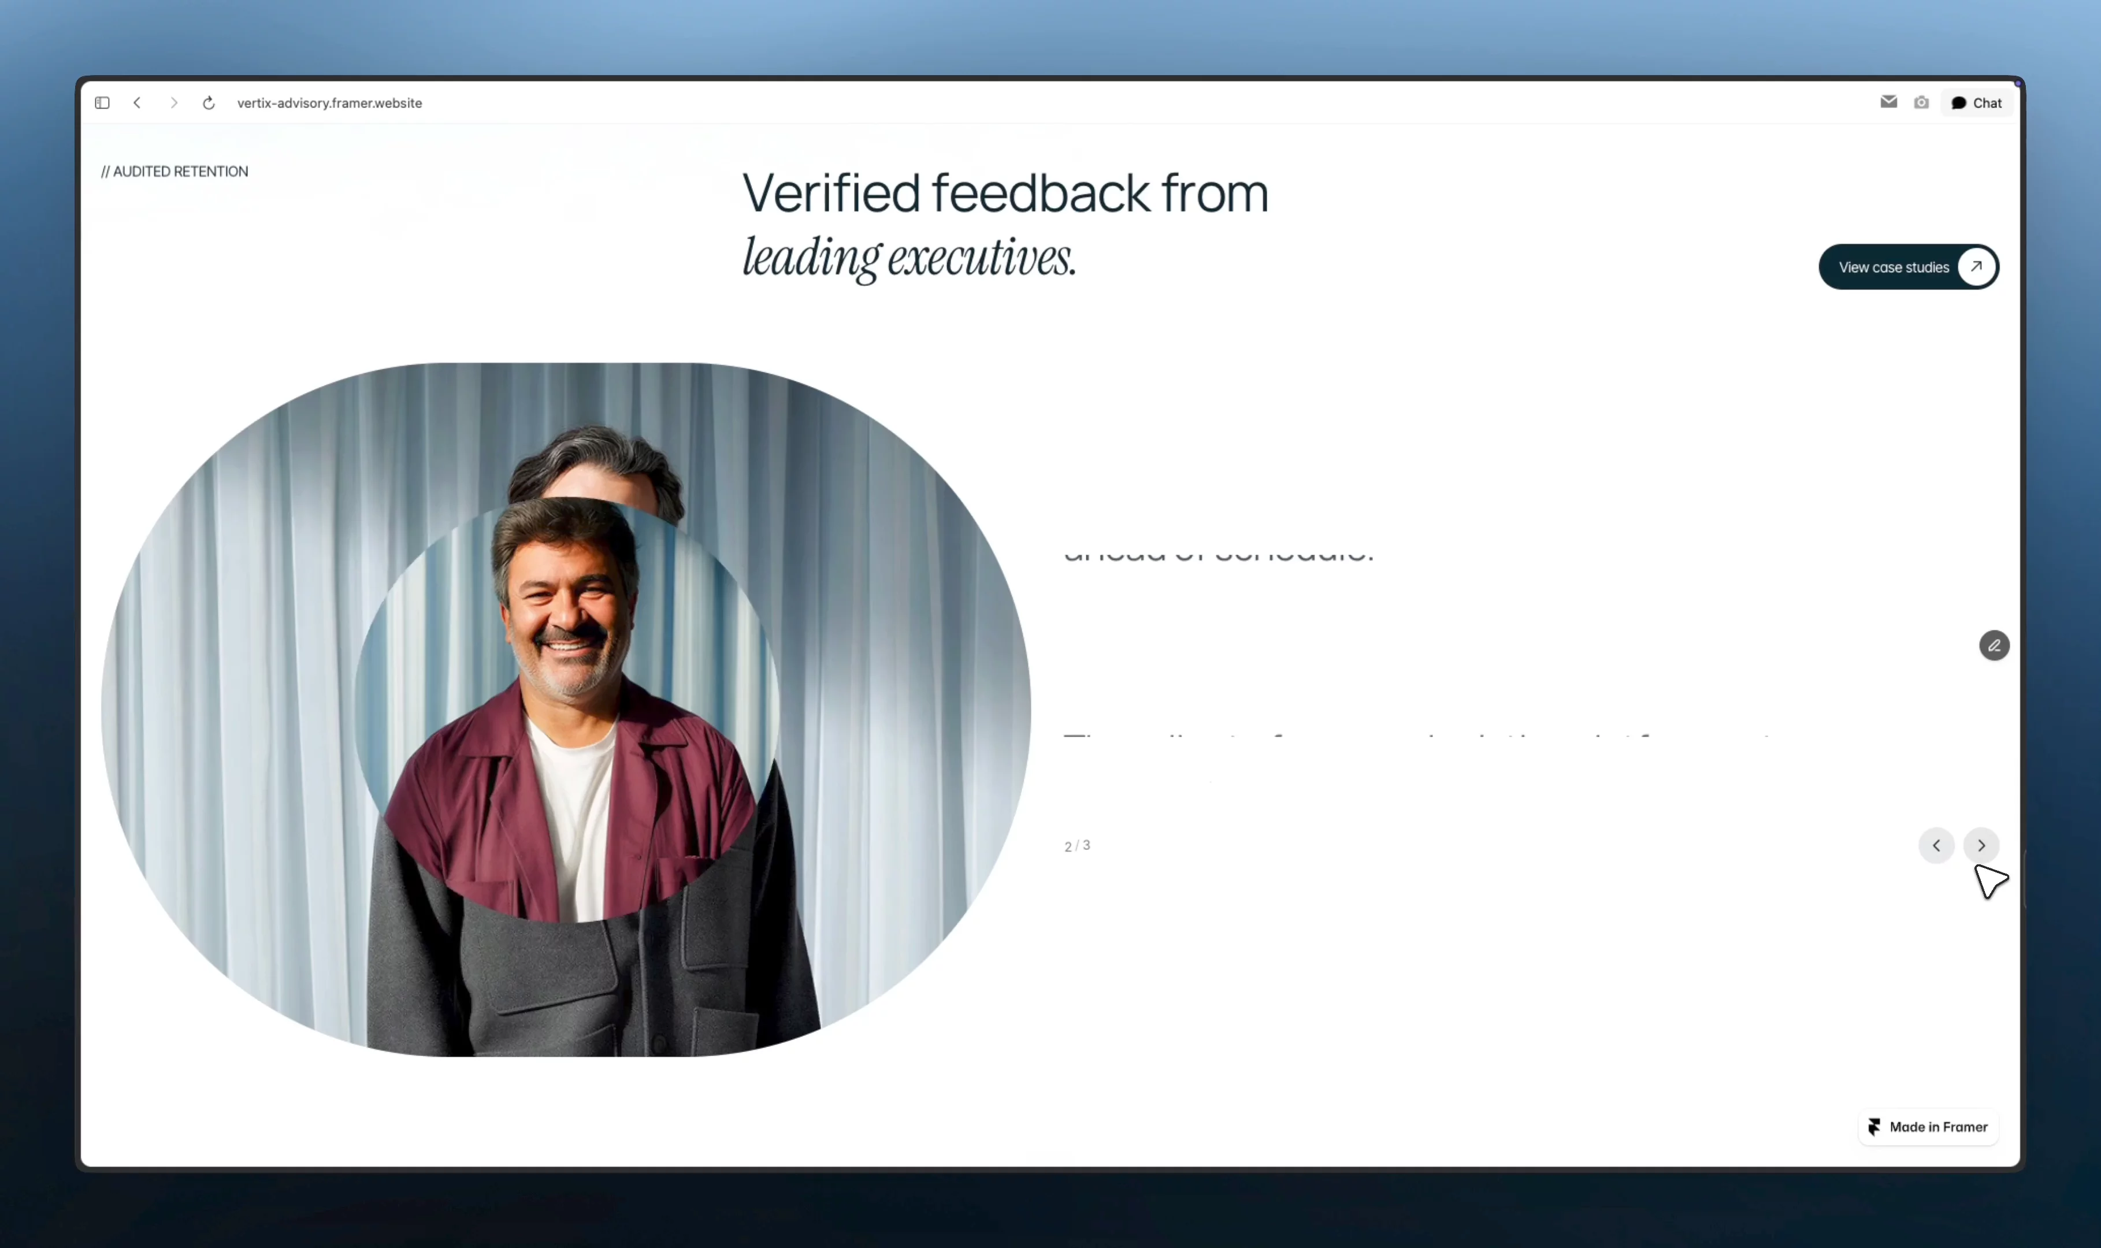Reload the page with the refresh icon
Screen dimensions: 2101x1248
209,103
